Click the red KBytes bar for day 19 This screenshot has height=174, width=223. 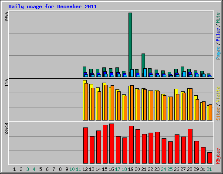tap(131, 145)
